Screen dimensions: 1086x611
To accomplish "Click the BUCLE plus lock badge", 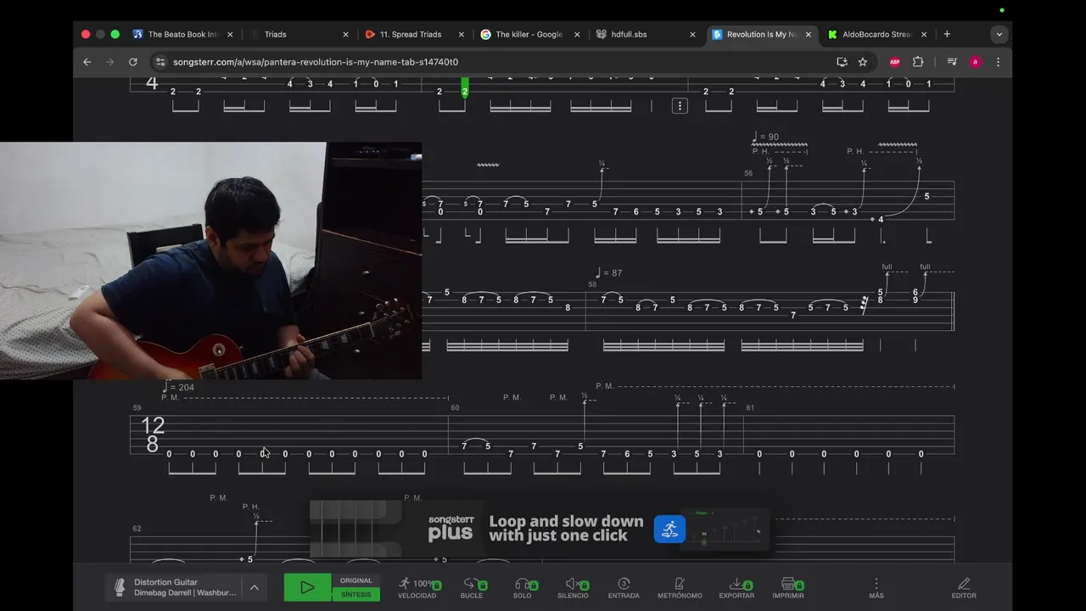I will tap(483, 586).
